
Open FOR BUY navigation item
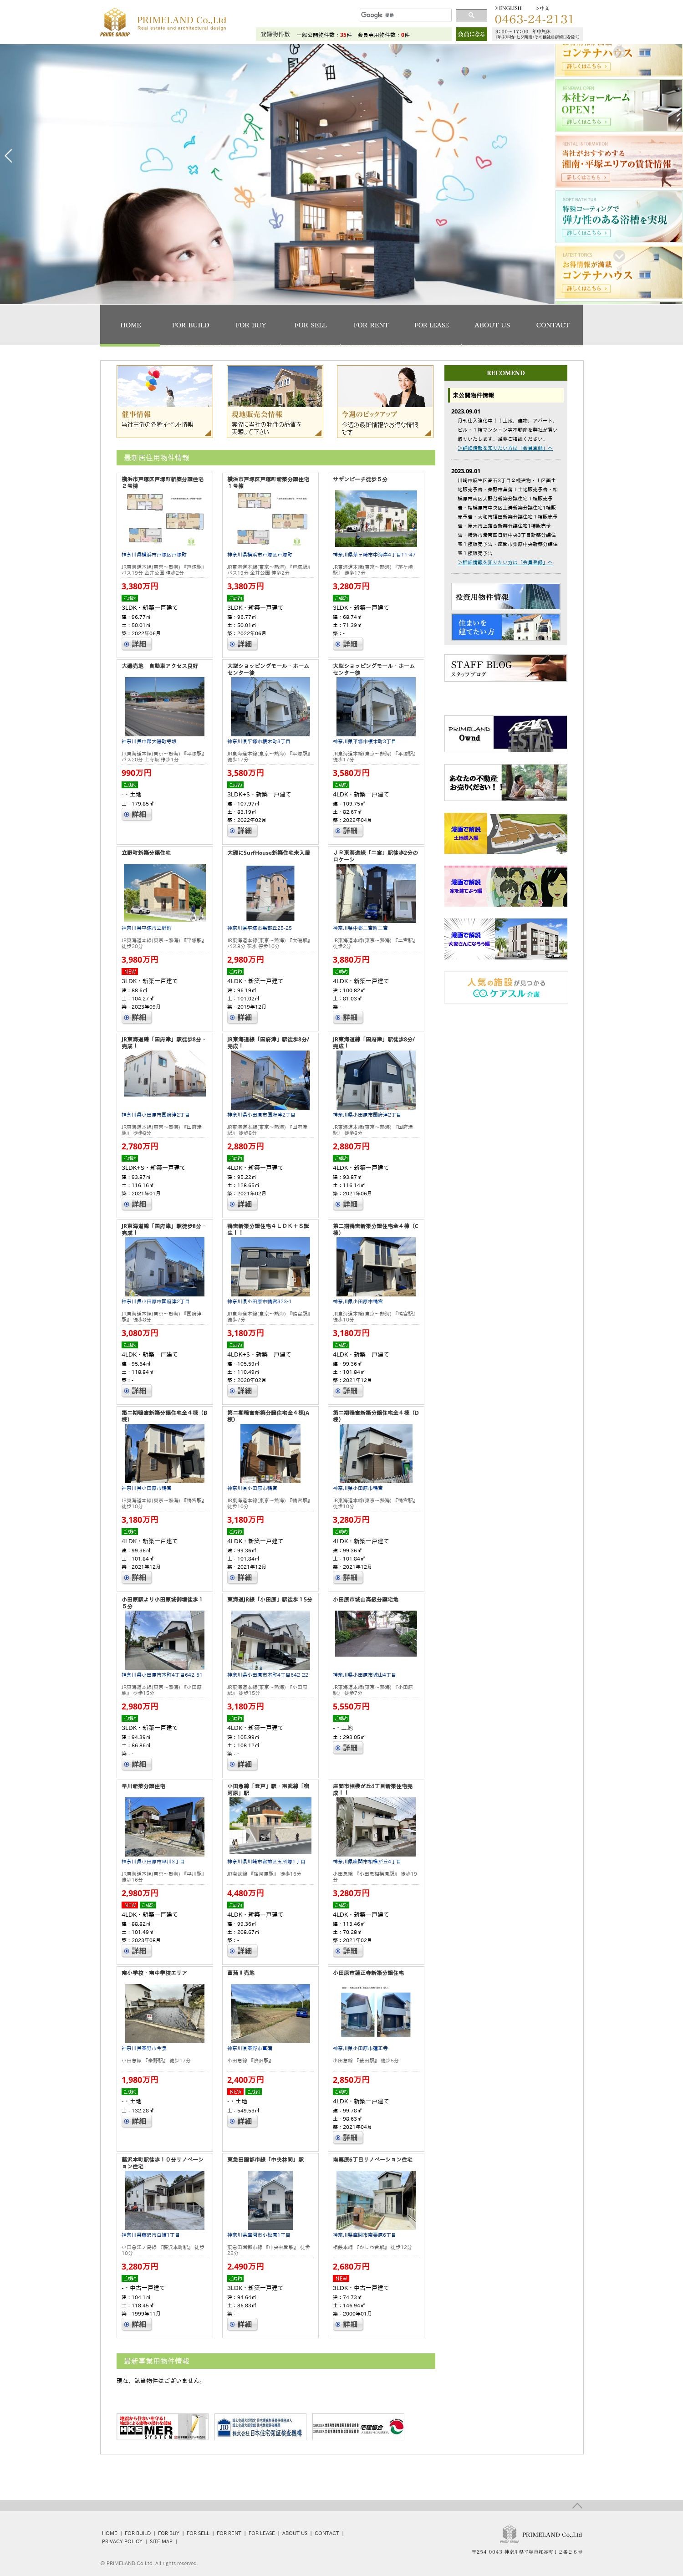click(251, 325)
